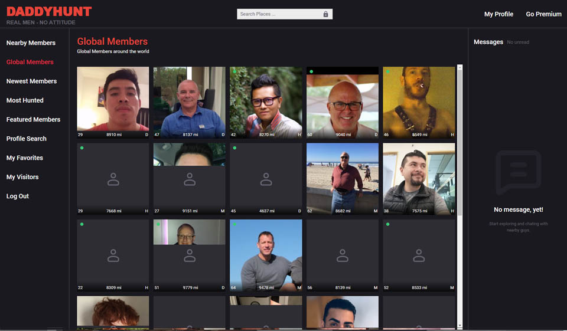Select the placeholder avatar for the 8139 mi member
This screenshot has height=331, width=567.
click(x=342, y=256)
